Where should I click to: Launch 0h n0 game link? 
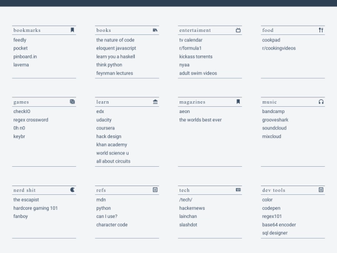[19, 128]
